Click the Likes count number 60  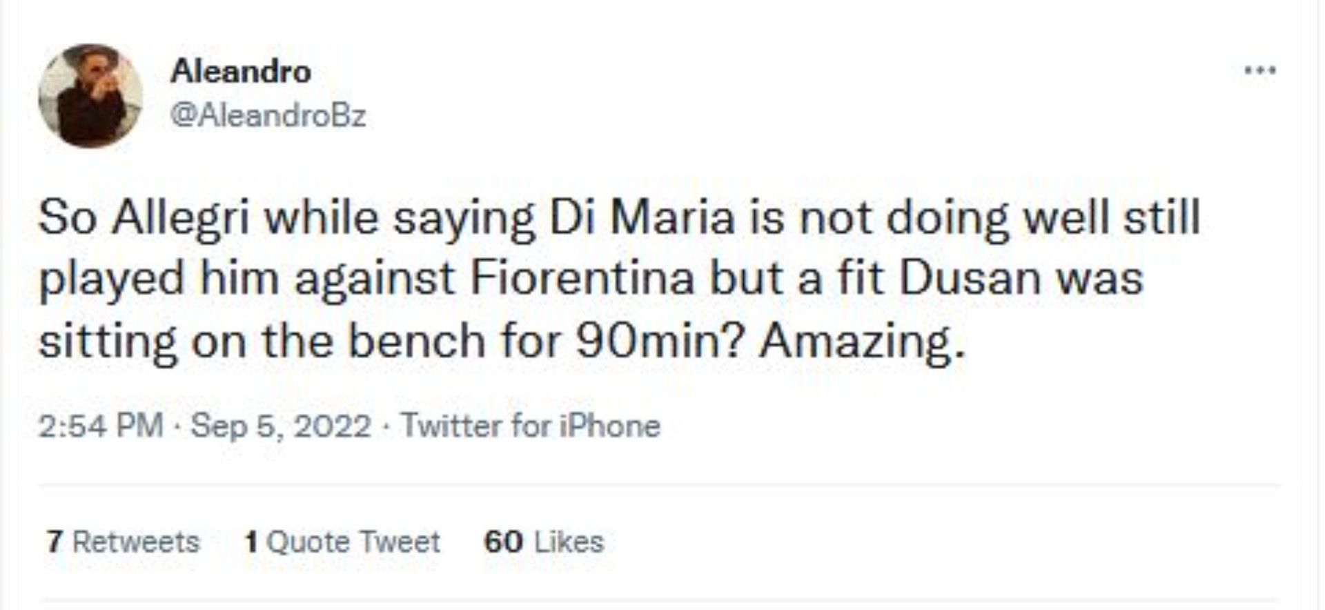click(502, 543)
